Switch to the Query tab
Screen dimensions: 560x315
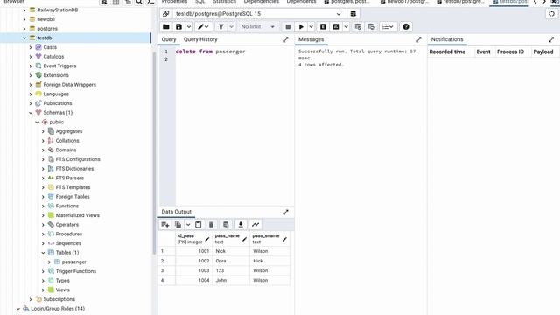coord(169,39)
